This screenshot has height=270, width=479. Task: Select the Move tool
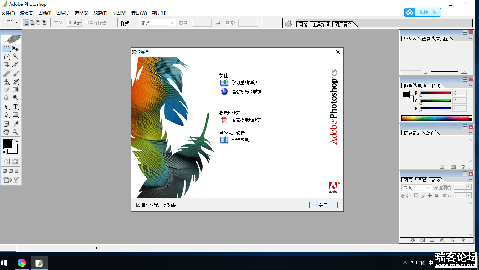click(16, 49)
